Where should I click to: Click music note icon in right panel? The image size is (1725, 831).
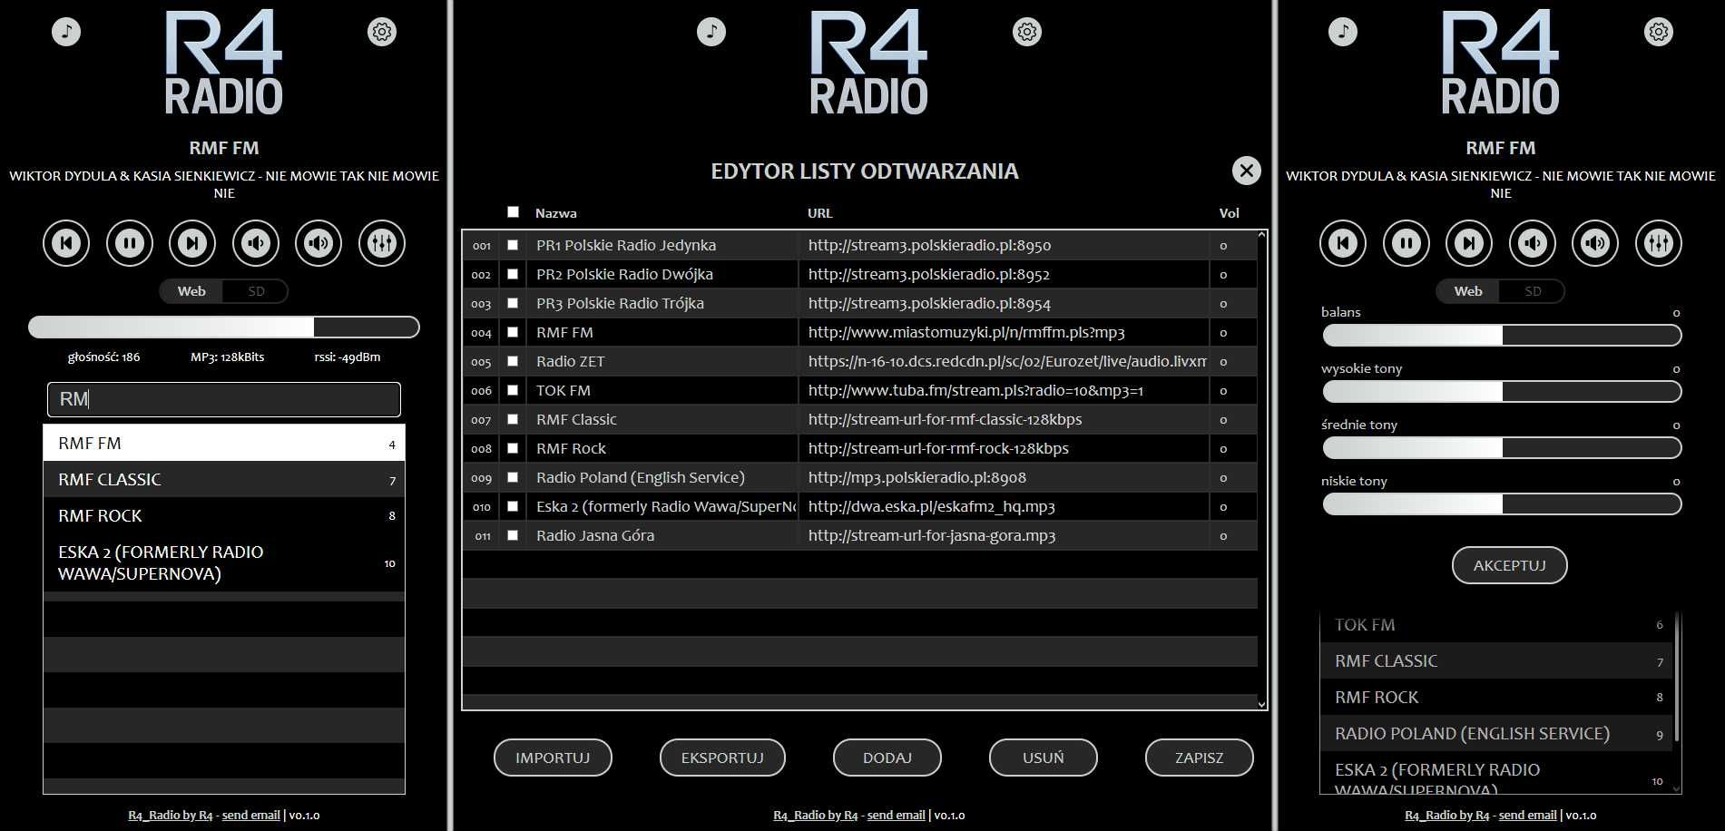(1343, 32)
